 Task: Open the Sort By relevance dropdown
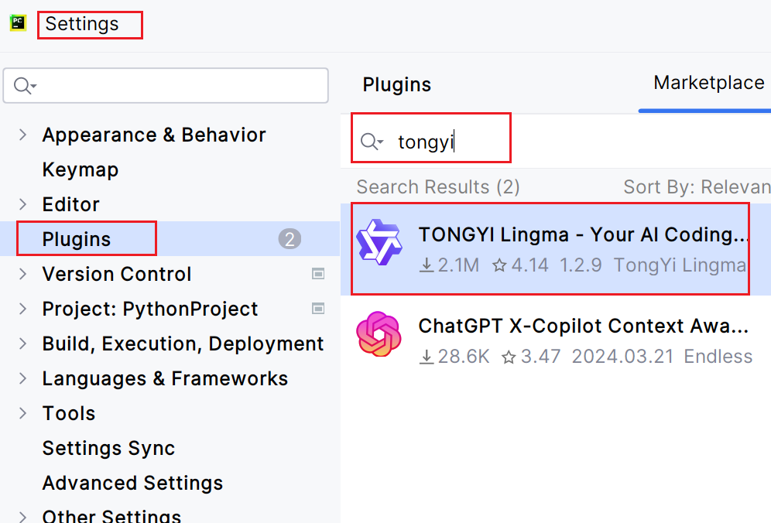click(697, 187)
